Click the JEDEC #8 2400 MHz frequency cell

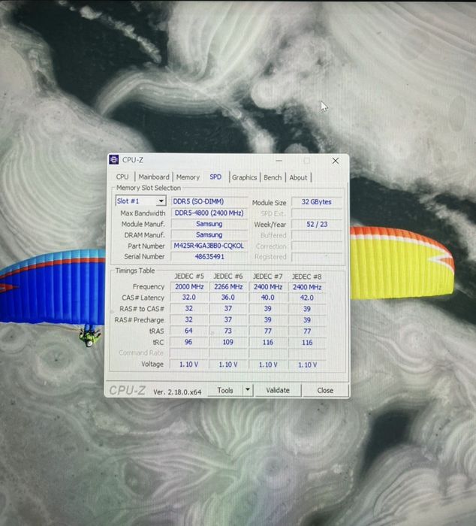pyautogui.click(x=307, y=287)
